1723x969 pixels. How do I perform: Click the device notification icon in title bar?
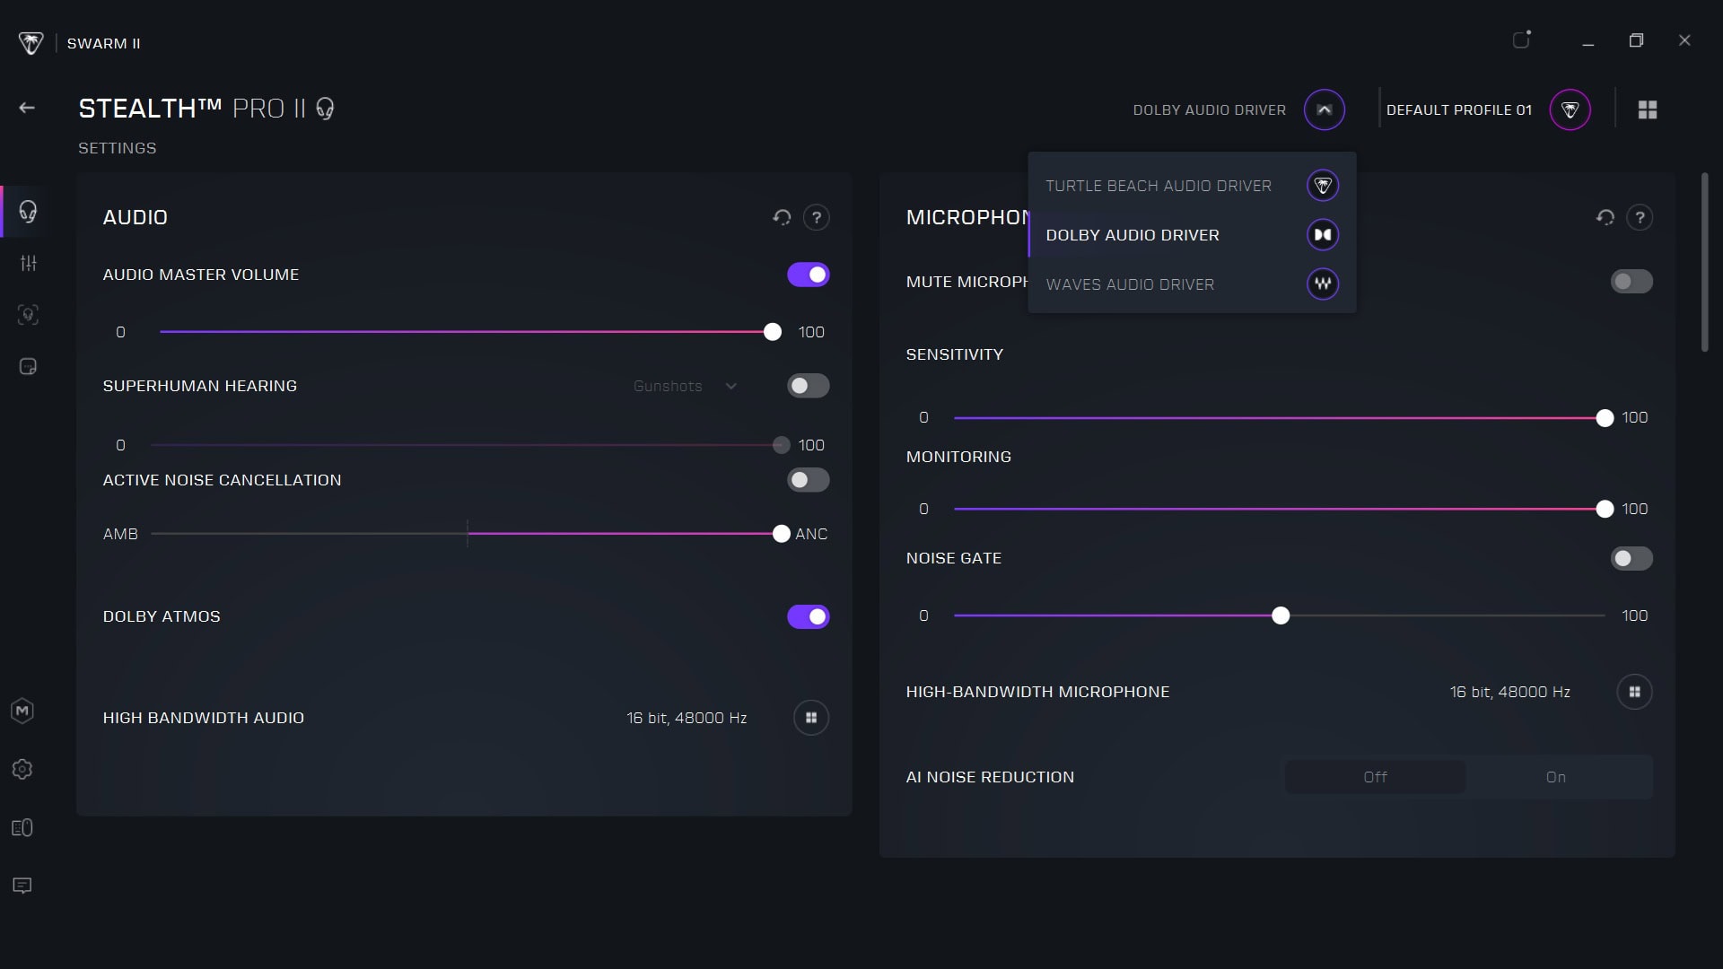[x=1522, y=39]
